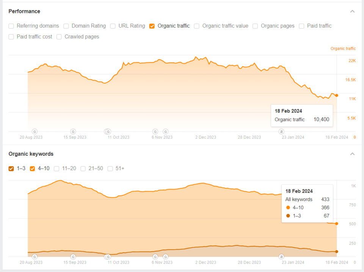
Task: Click '18 Feb 2024' date label under keywords chart
Action: click(337, 262)
